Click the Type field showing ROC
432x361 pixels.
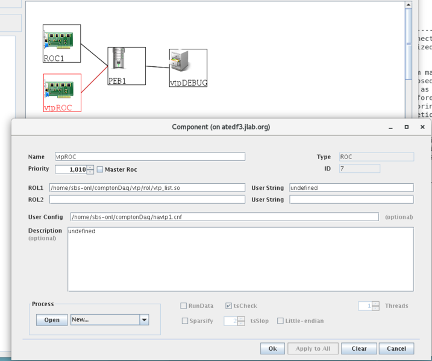tap(377, 157)
